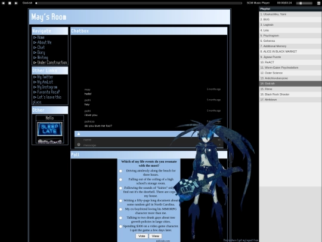Viewport: 322px width, 242px height.
Task: Play Antichlorobenzene from playlist
Action: pyautogui.click(x=290, y=78)
